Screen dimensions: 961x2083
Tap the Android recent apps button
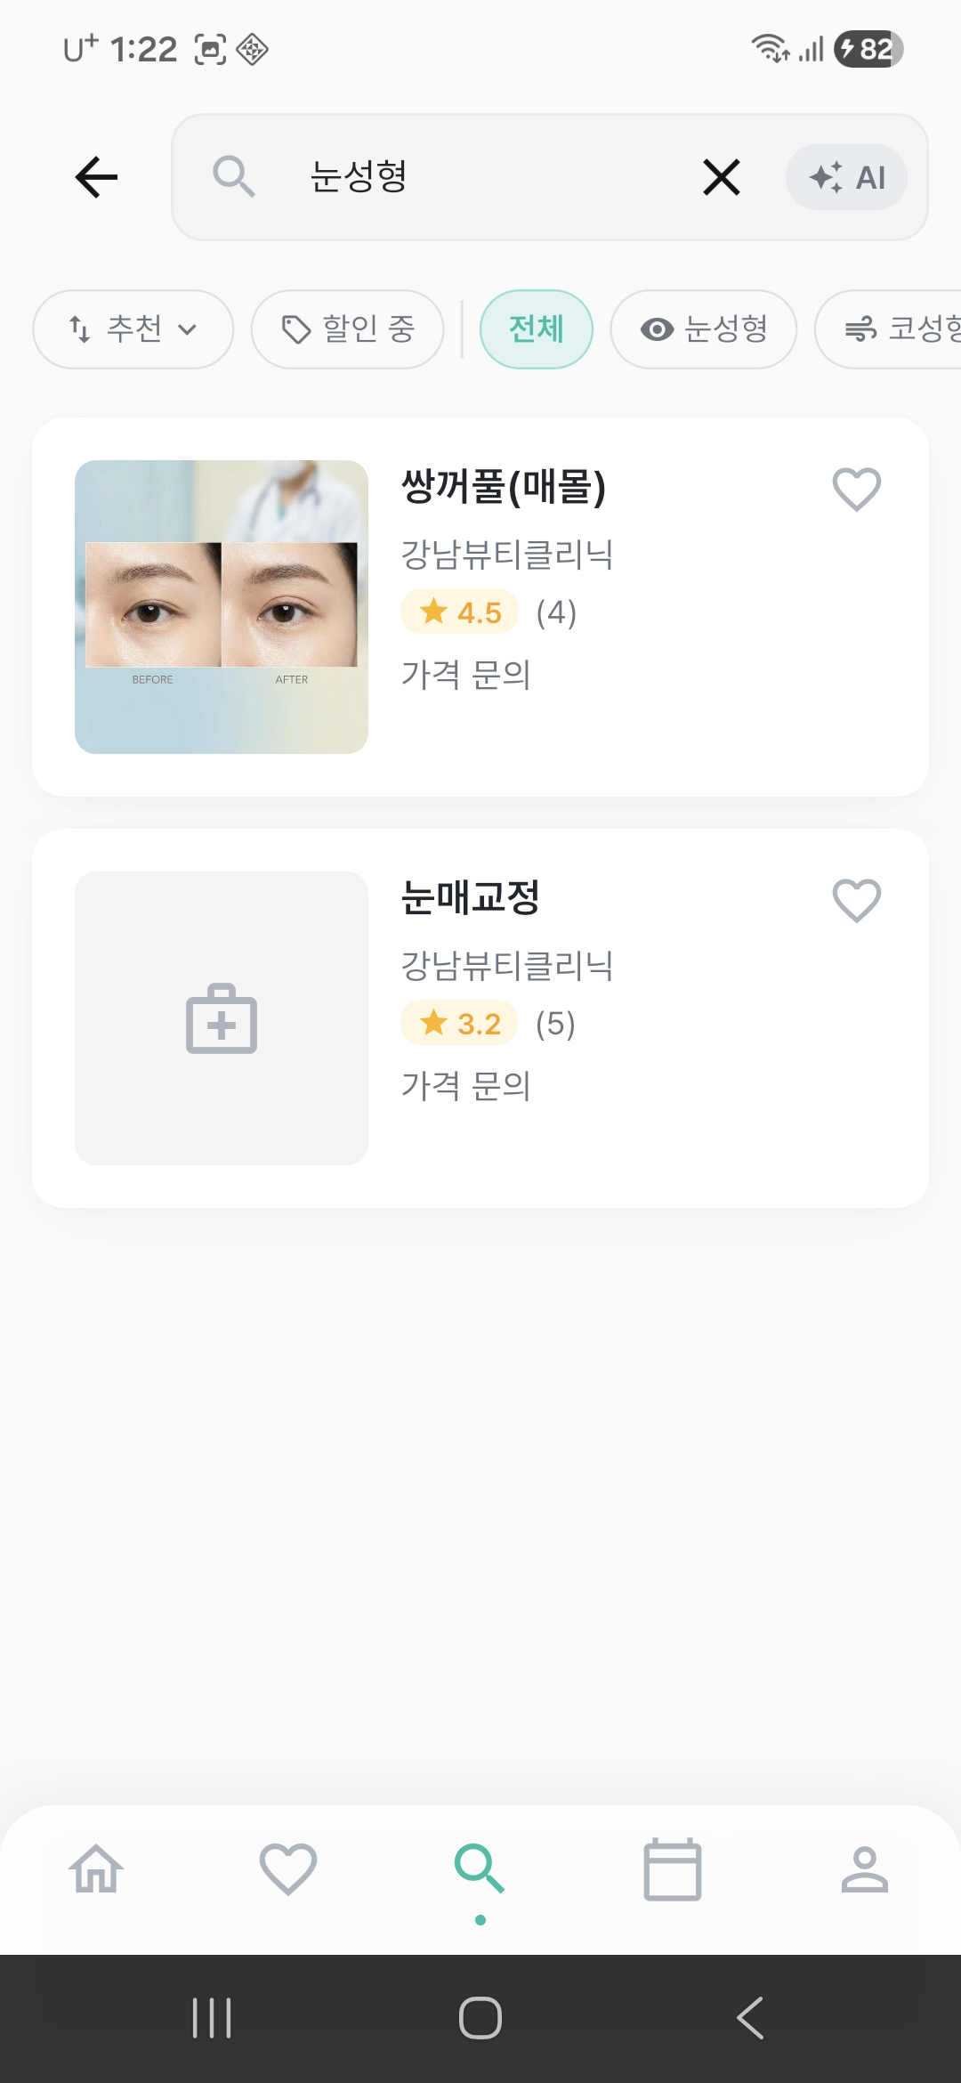coord(212,2017)
